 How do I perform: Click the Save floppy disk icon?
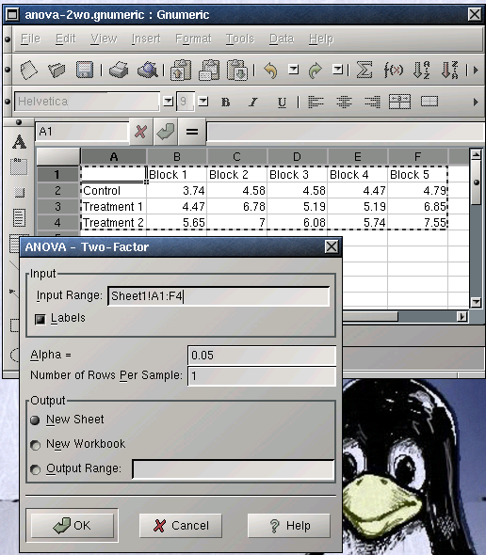(85, 70)
